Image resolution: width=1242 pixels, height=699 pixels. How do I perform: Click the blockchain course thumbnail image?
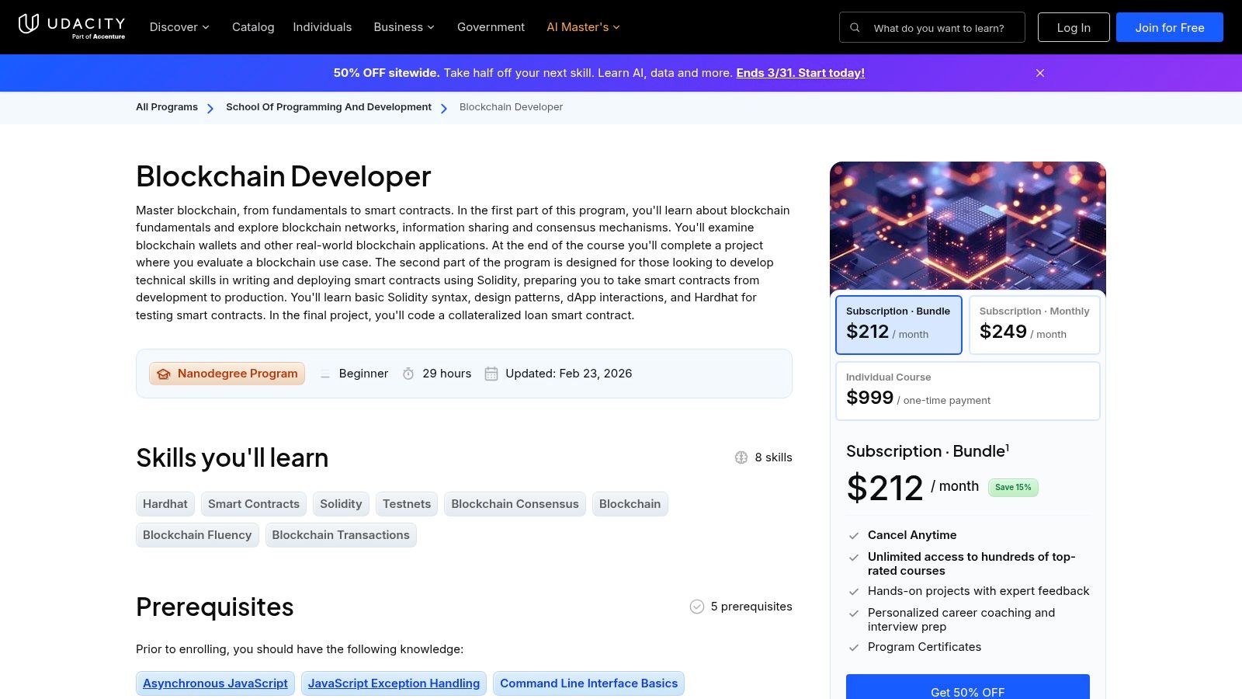click(x=968, y=226)
